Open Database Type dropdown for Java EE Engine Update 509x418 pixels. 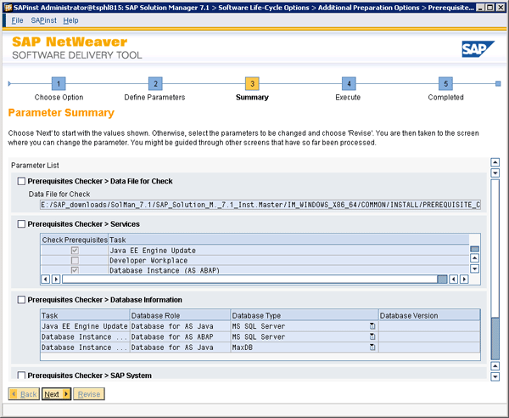pos(372,326)
